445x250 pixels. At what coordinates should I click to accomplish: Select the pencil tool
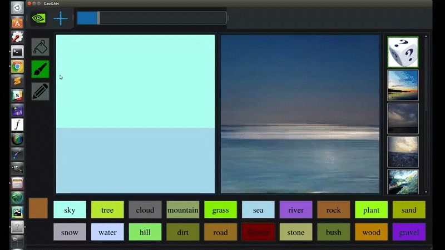pyautogui.click(x=40, y=91)
